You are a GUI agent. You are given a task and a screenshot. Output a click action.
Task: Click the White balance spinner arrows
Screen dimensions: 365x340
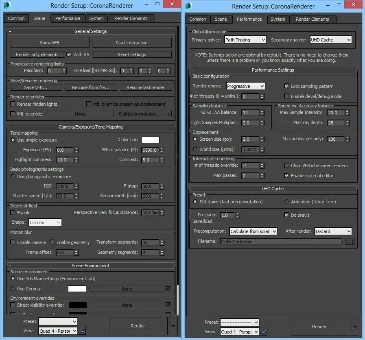(162, 150)
